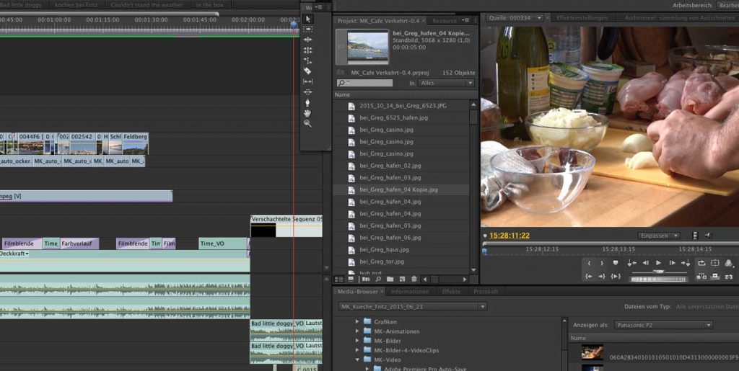This screenshot has width=739, height=371.
Task: Click the New Item icon in project panel
Action: tap(402, 279)
